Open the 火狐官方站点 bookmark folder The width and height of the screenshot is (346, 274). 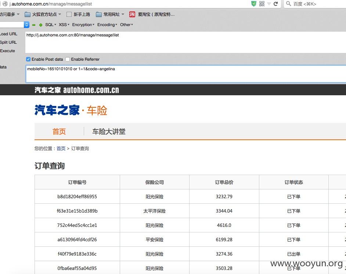point(43,14)
